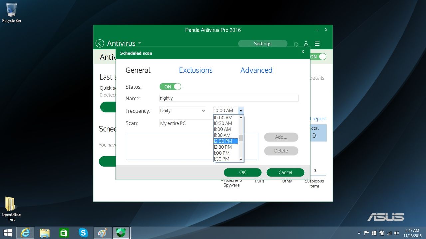
Task: Click the Windows logo tray icon
Action: pyautogui.click(x=374, y=233)
